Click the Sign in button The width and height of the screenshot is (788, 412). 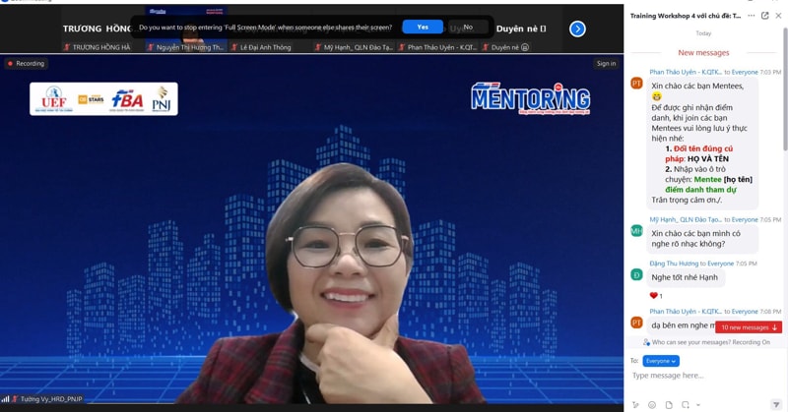tap(606, 63)
